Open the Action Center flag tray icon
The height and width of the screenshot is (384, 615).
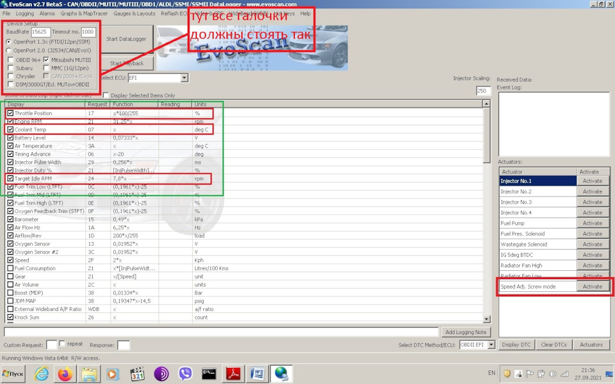pyautogui.click(x=530, y=373)
